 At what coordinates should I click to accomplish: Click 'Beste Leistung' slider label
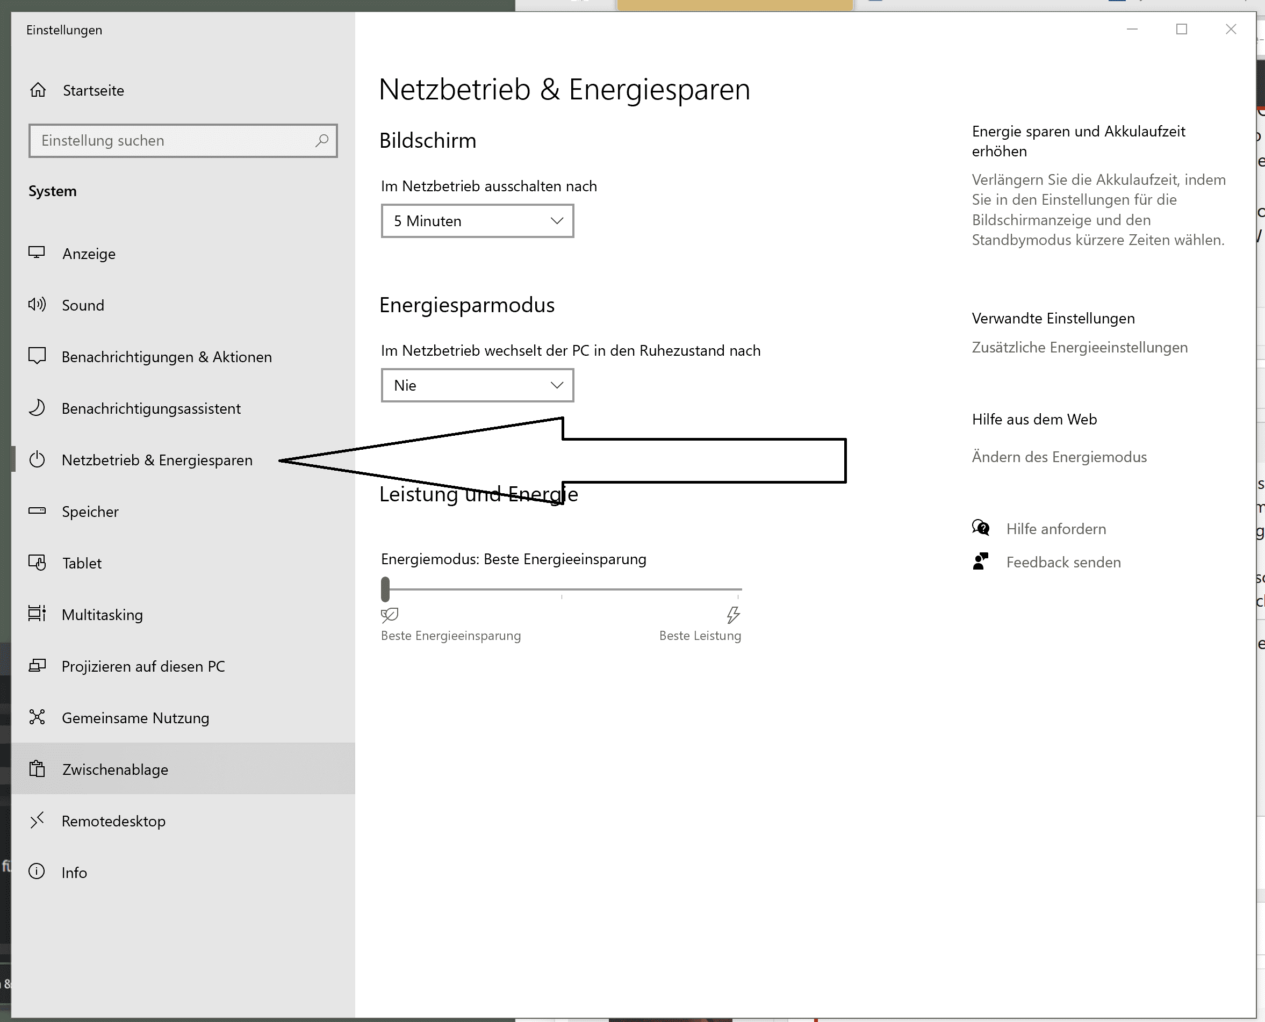(700, 636)
